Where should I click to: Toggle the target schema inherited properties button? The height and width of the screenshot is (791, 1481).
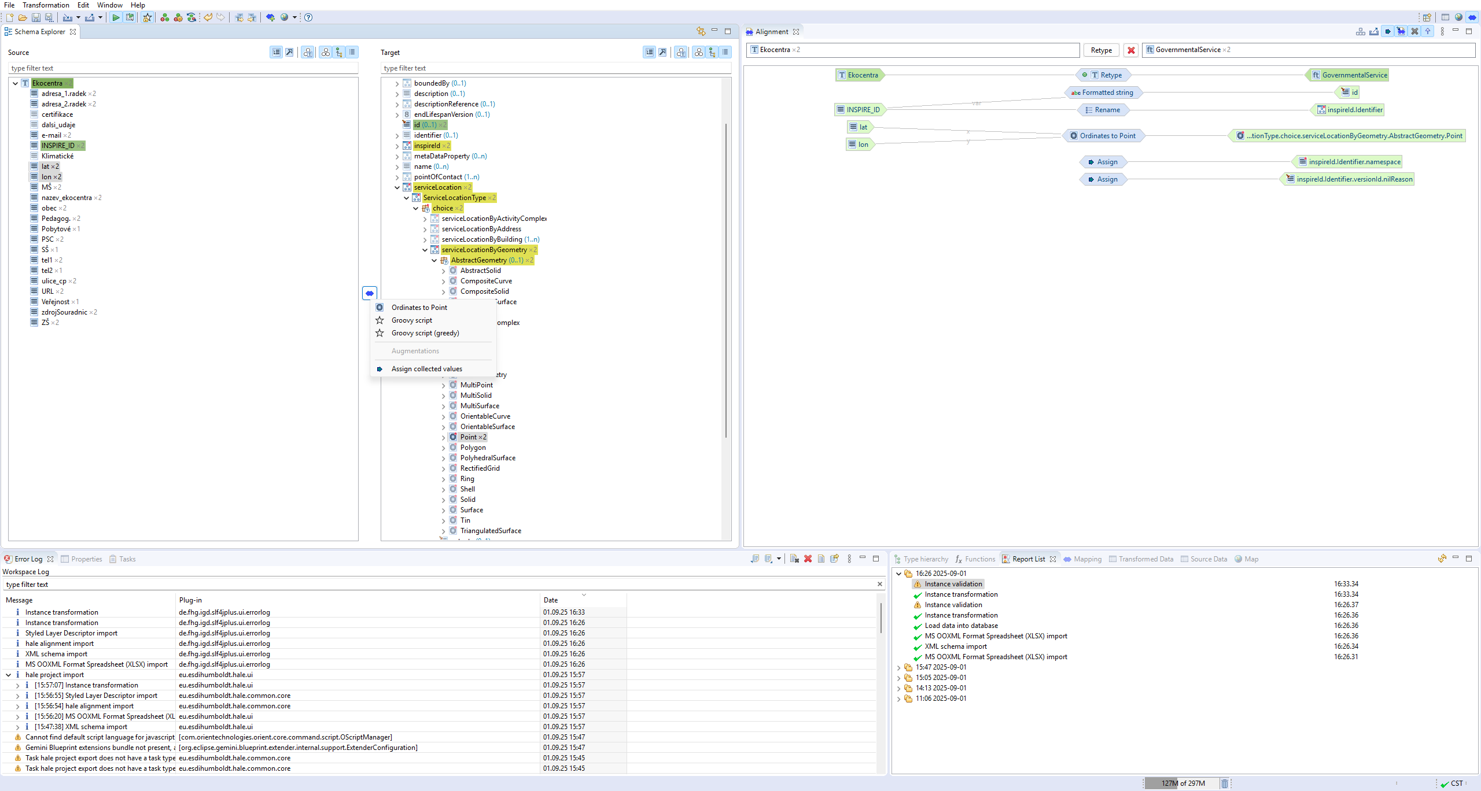[x=712, y=52]
